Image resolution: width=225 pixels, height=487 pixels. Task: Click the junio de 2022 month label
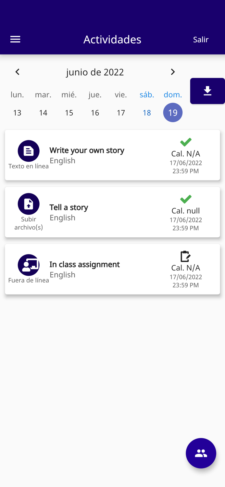click(x=95, y=72)
